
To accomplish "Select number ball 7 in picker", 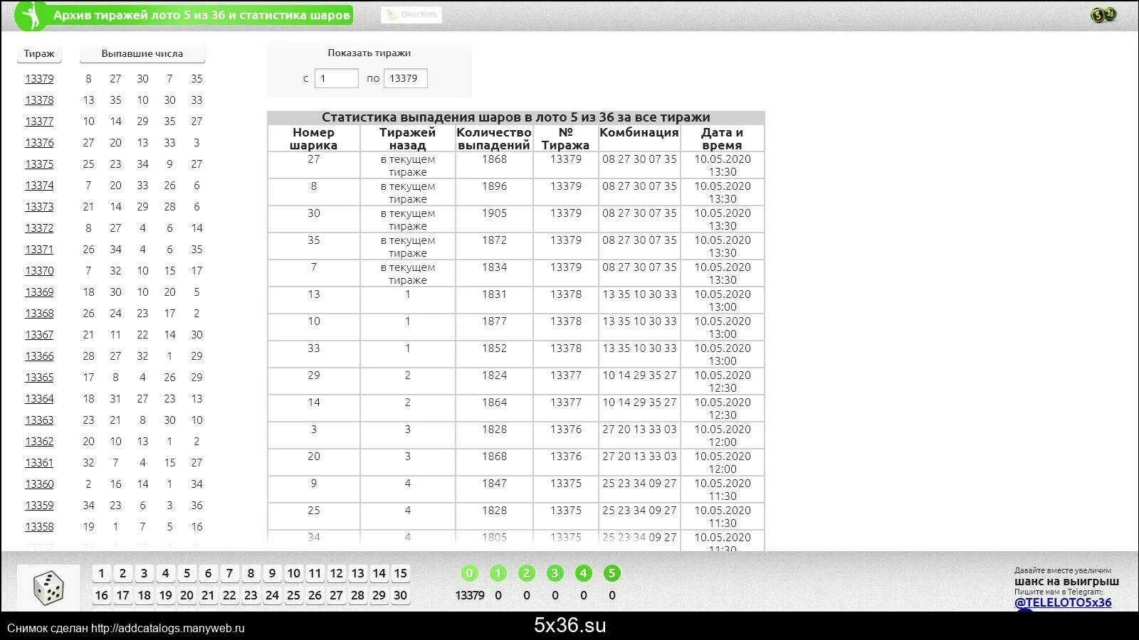I will pyautogui.click(x=229, y=573).
